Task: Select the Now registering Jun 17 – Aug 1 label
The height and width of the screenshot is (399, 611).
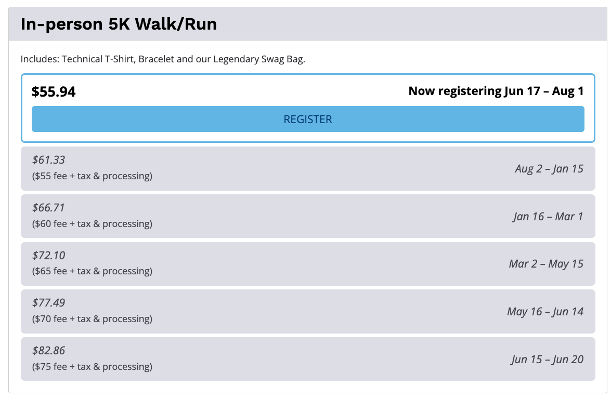Action: [x=496, y=91]
